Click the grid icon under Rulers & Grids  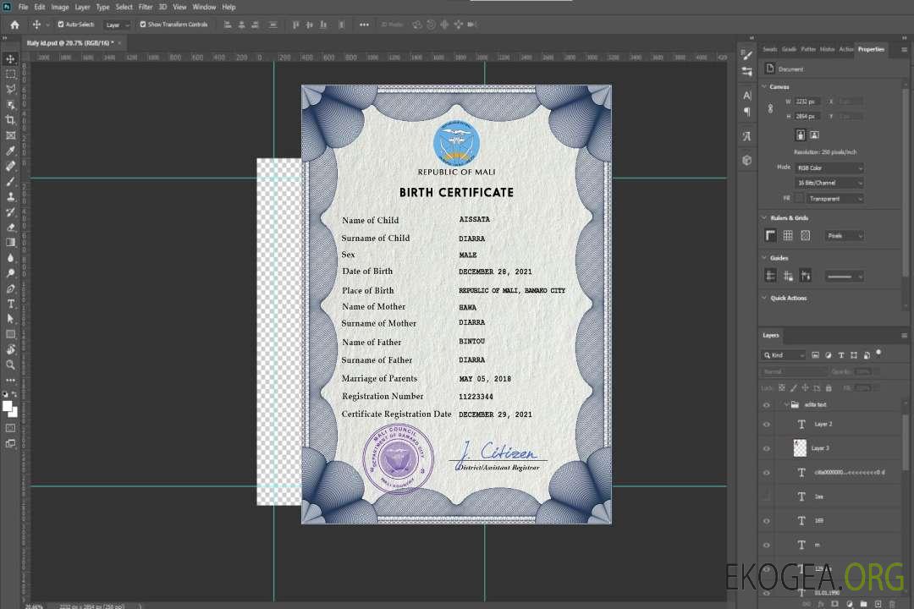[788, 236]
